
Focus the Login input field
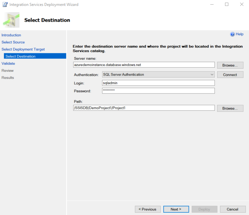[x=158, y=83]
